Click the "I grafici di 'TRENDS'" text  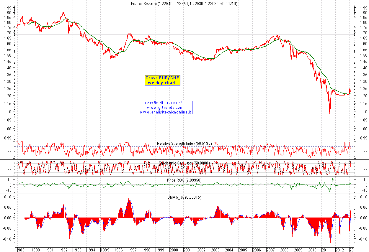click(x=164, y=103)
